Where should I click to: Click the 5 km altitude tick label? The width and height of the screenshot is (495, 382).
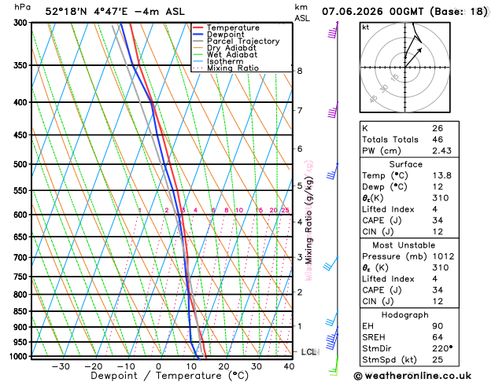pyautogui.click(x=300, y=185)
